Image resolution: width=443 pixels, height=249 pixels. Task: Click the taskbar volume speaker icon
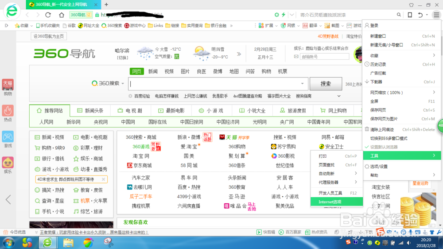click(x=409, y=243)
